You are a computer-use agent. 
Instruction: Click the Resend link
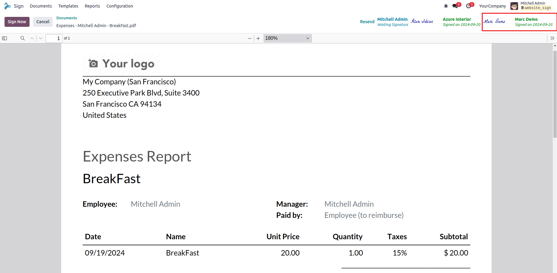(x=367, y=22)
